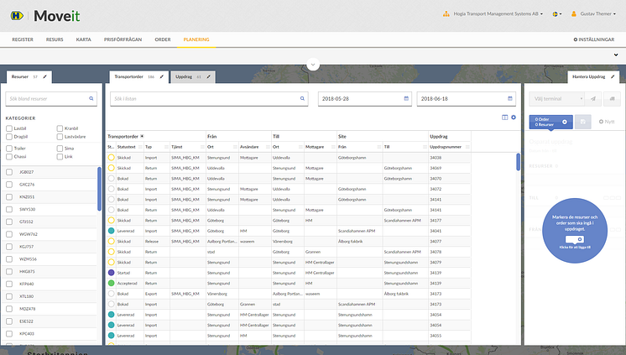This screenshot has height=355, width=626.
Task: Click teal Levererad status circle for order 34041
Action: (x=112, y=231)
